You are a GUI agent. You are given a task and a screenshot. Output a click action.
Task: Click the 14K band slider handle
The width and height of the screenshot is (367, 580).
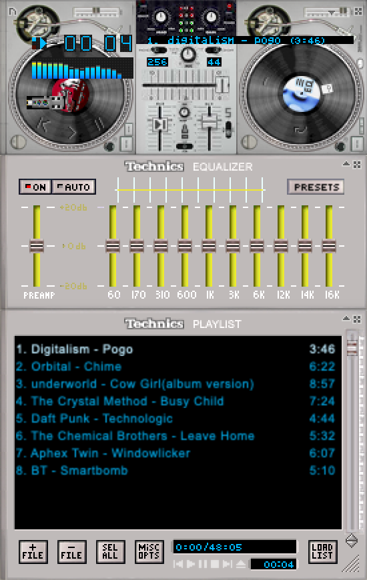(305, 246)
